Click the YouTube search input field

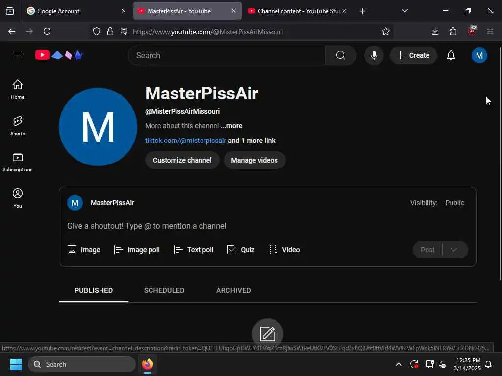click(226, 55)
